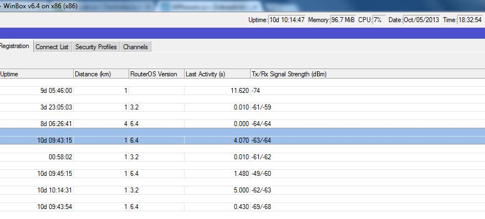
Task: Click the Memory field showing 96.7 MiB
Action: (x=343, y=20)
